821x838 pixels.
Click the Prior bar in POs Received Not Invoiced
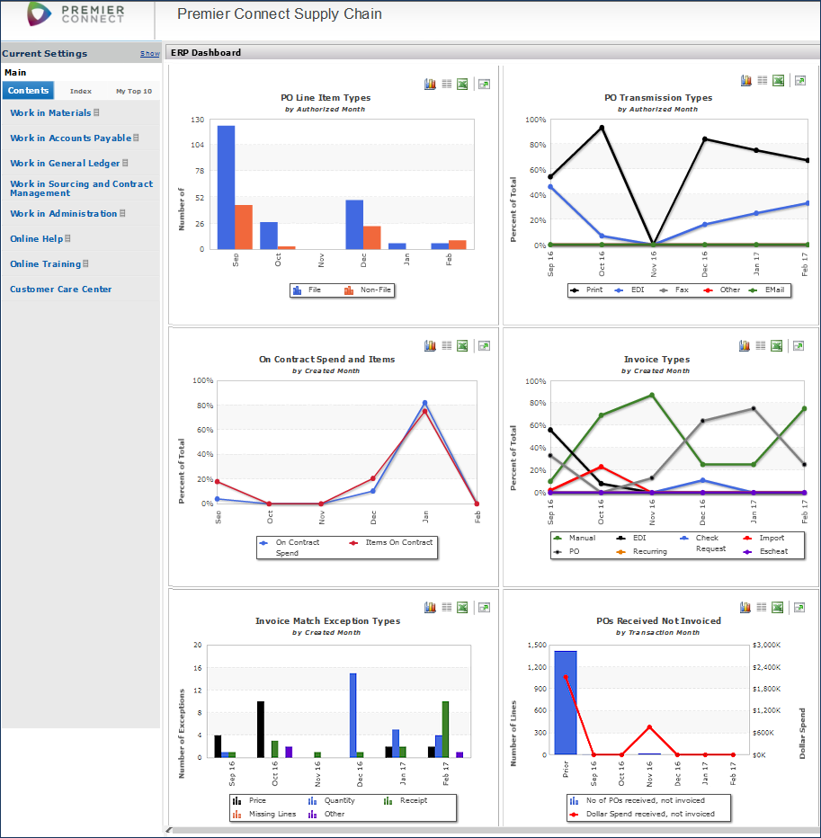[x=565, y=701]
